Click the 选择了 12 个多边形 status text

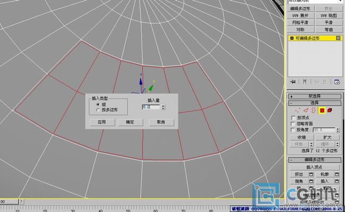click(319, 151)
